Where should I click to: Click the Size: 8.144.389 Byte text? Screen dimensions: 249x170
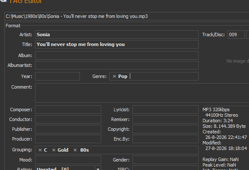coord(224,126)
